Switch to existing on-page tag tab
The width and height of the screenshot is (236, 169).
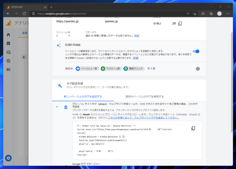point(144,97)
